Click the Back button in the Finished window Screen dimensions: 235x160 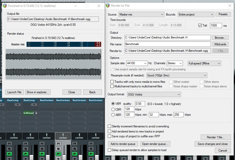click(x=92, y=92)
